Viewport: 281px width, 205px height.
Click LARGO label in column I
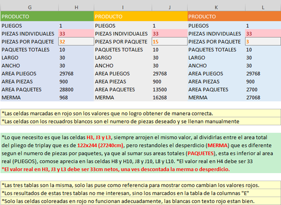104,58
